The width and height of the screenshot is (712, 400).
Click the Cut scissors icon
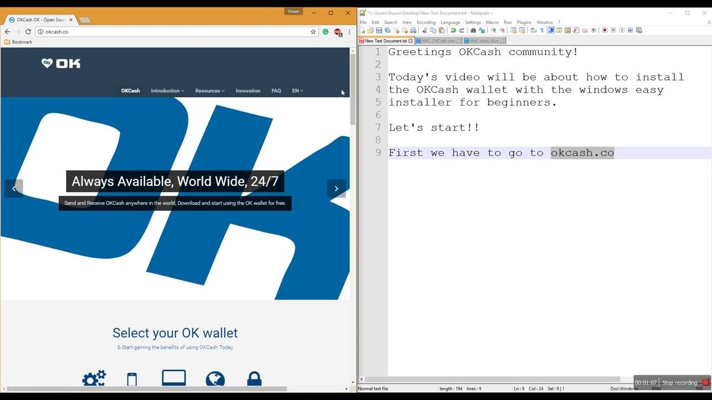[424, 30]
